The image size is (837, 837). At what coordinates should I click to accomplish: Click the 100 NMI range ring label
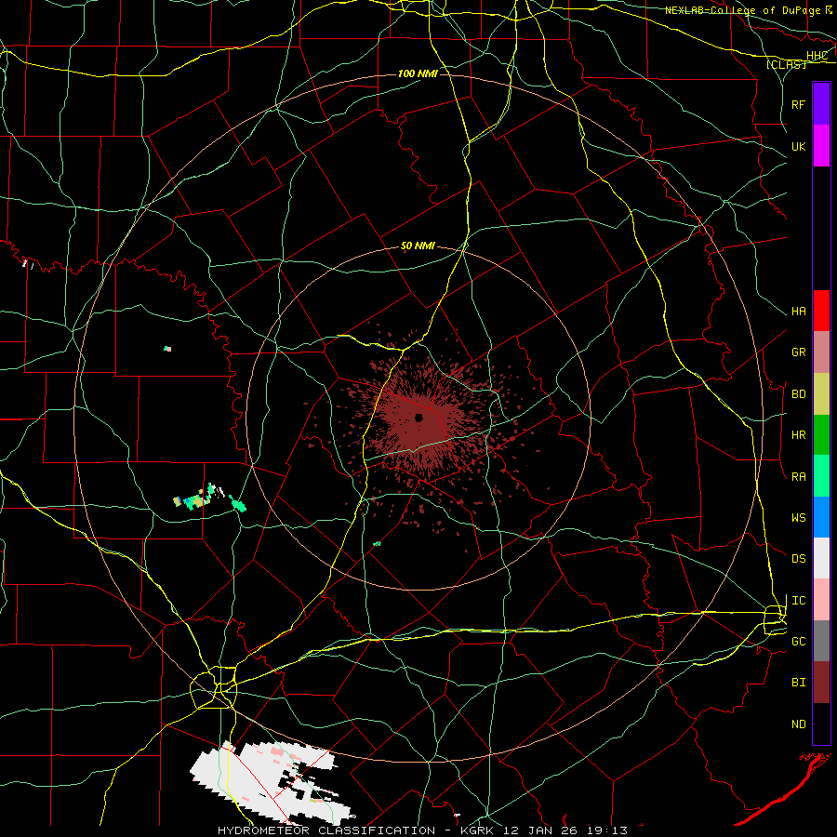coord(418,73)
